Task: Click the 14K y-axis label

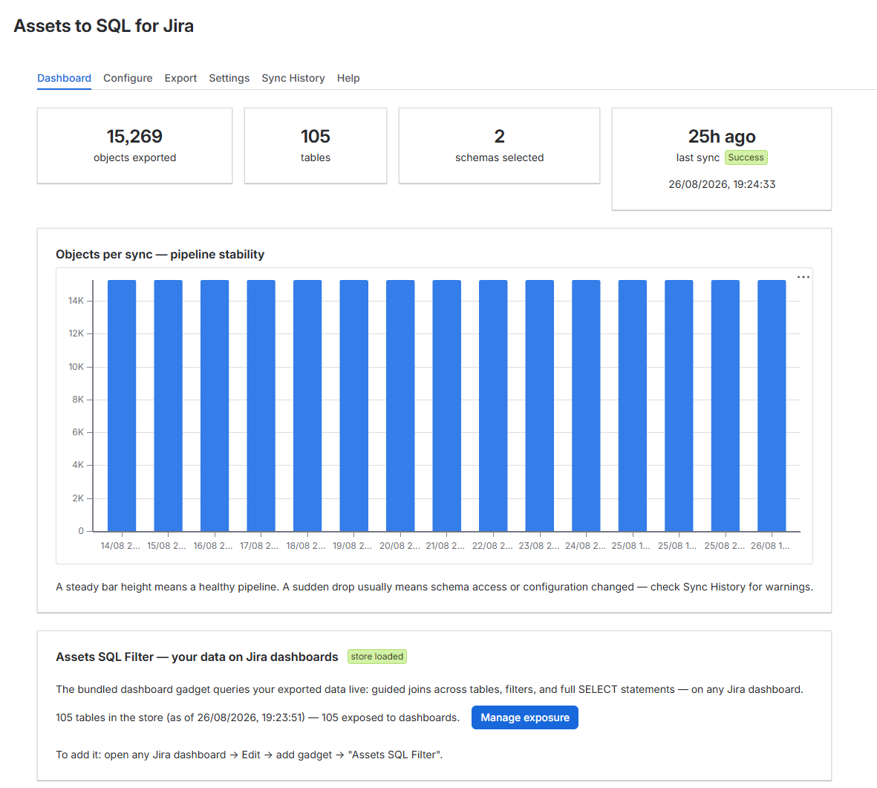Action: coord(76,301)
